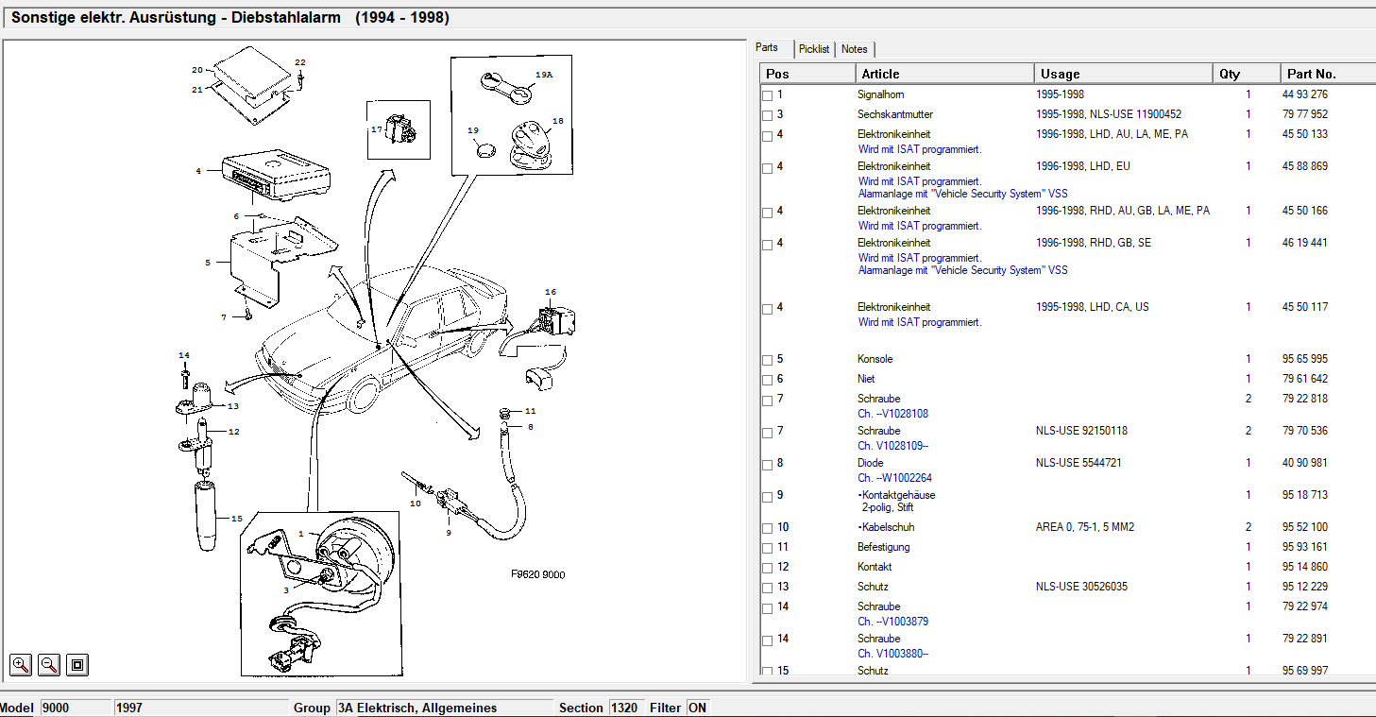Screen dimensions: 1376x717
Task: Toggle the Filter ON field
Action: pyautogui.click(x=697, y=708)
